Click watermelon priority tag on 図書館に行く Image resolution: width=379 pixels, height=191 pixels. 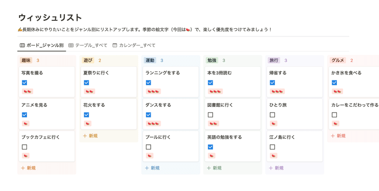pyautogui.click(x=214, y=123)
